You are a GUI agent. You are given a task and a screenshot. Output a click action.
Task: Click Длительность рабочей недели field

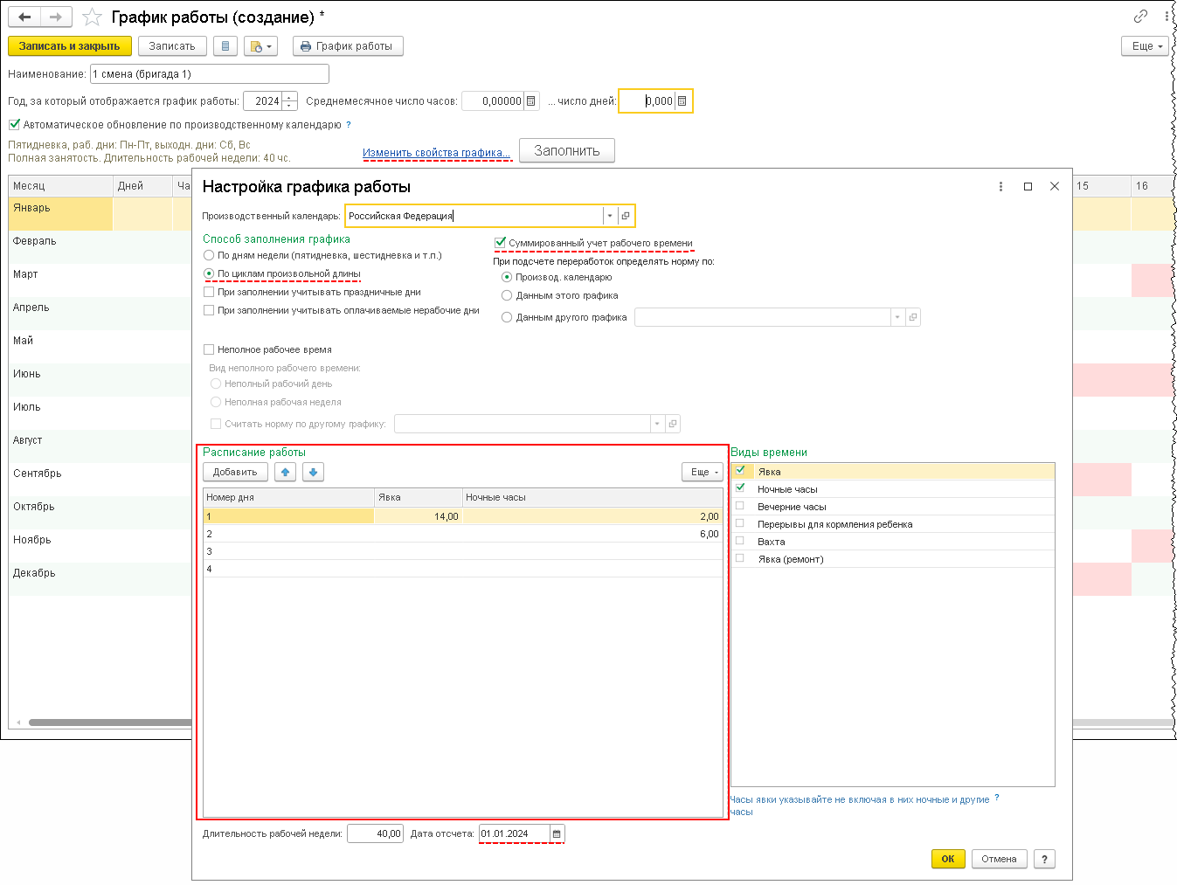[x=375, y=833]
